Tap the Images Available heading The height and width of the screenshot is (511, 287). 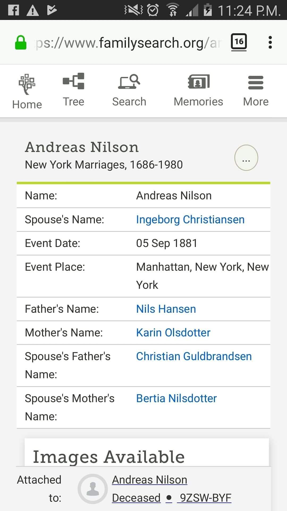pyautogui.click(x=109, y=457)
